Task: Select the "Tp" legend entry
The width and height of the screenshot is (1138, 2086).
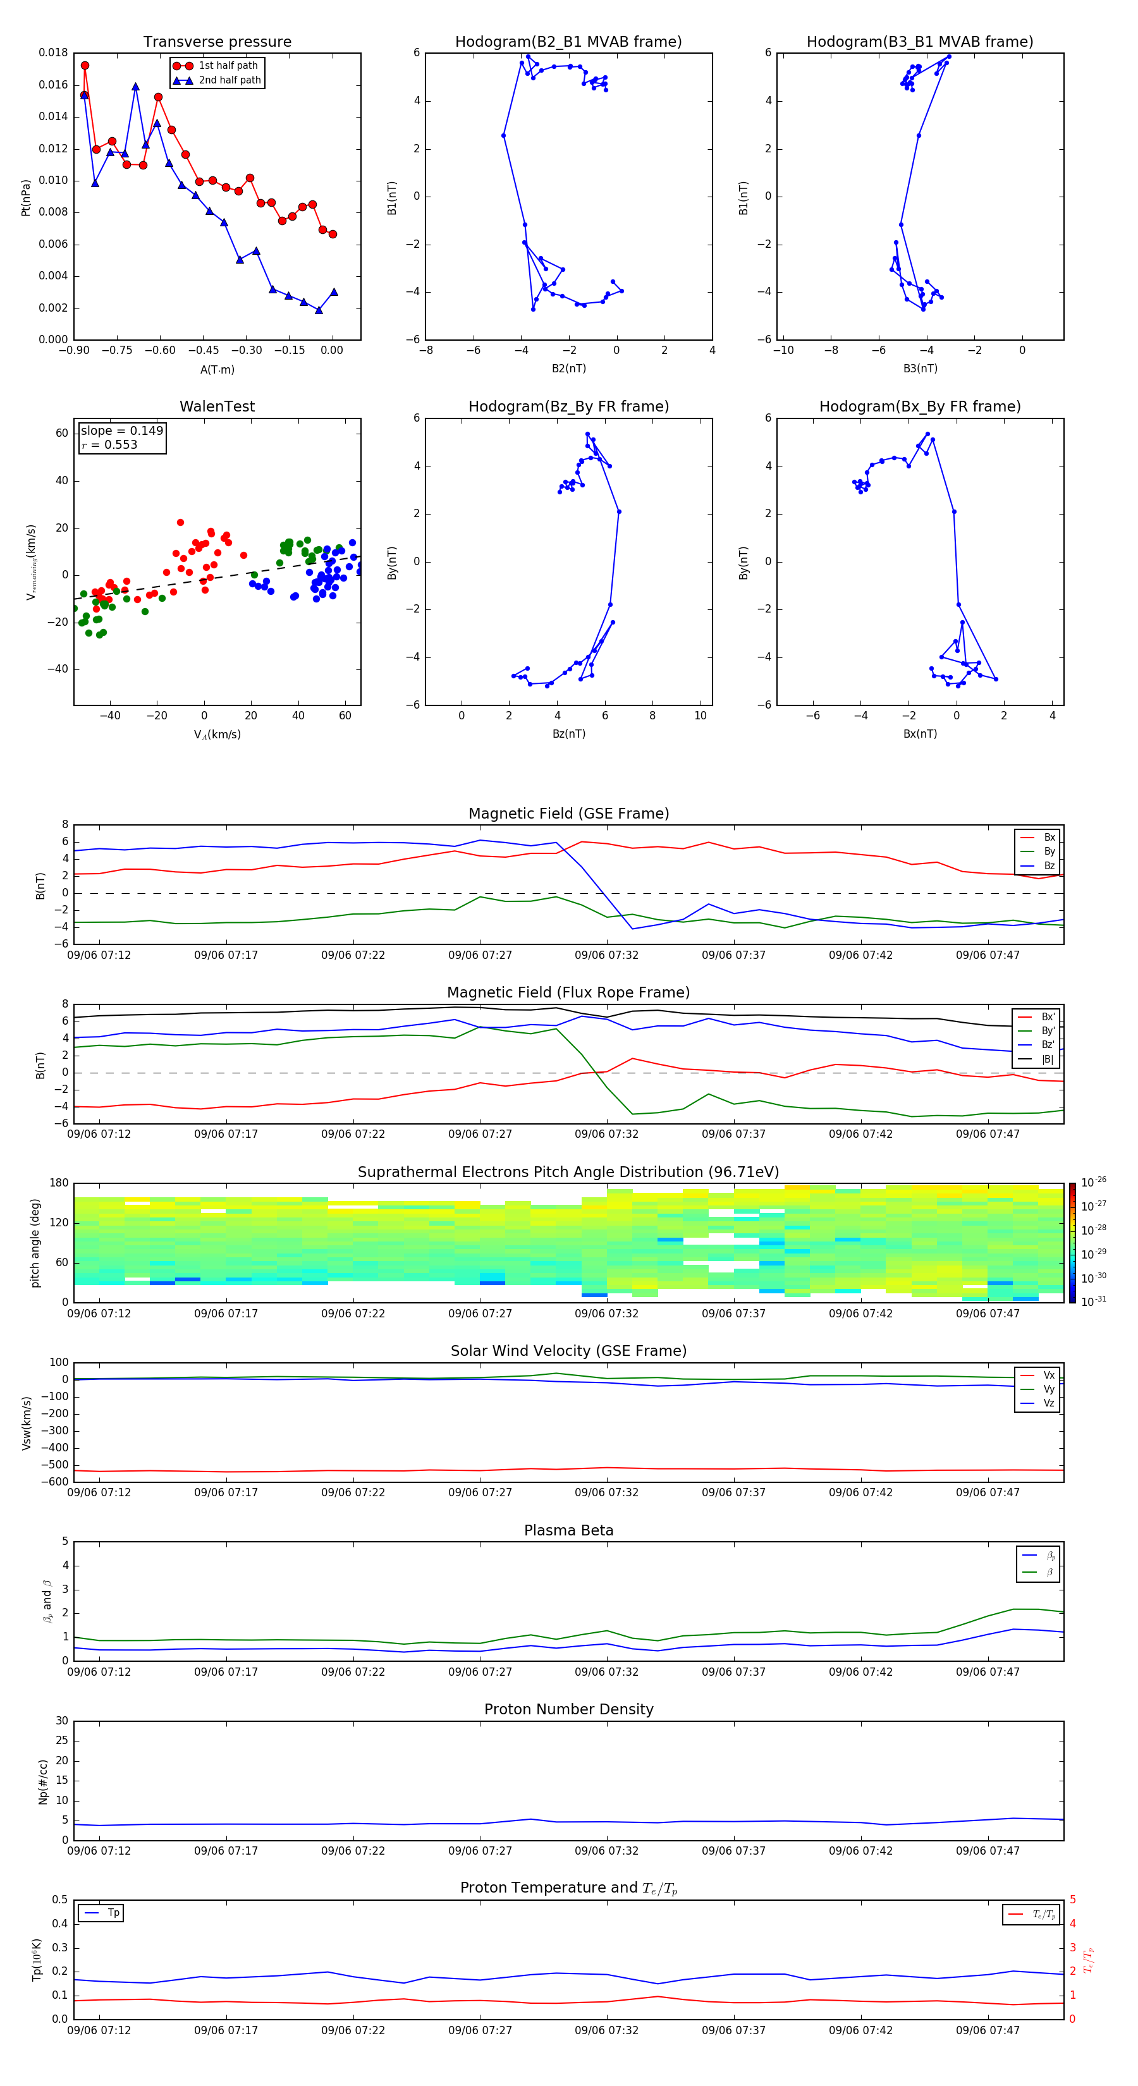Action: pyautogui.click(x=101, y=1913)
